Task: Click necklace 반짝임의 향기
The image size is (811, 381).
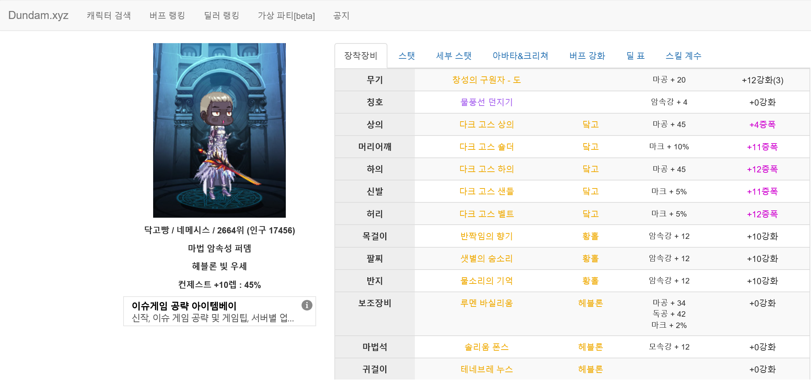Action: coord(486,236)
